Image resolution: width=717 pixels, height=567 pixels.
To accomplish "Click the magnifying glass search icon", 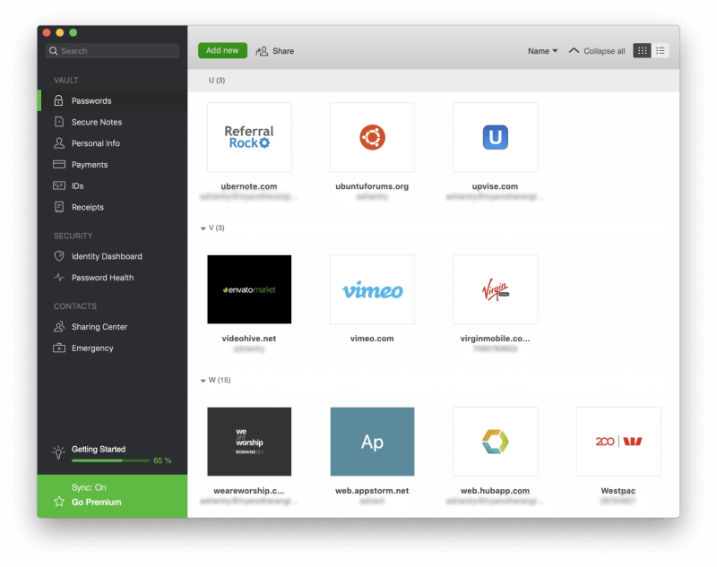I will [54, 51].
